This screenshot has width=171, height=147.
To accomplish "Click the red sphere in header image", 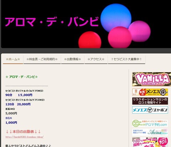I will pyautogui.click(x=90, y=40).
